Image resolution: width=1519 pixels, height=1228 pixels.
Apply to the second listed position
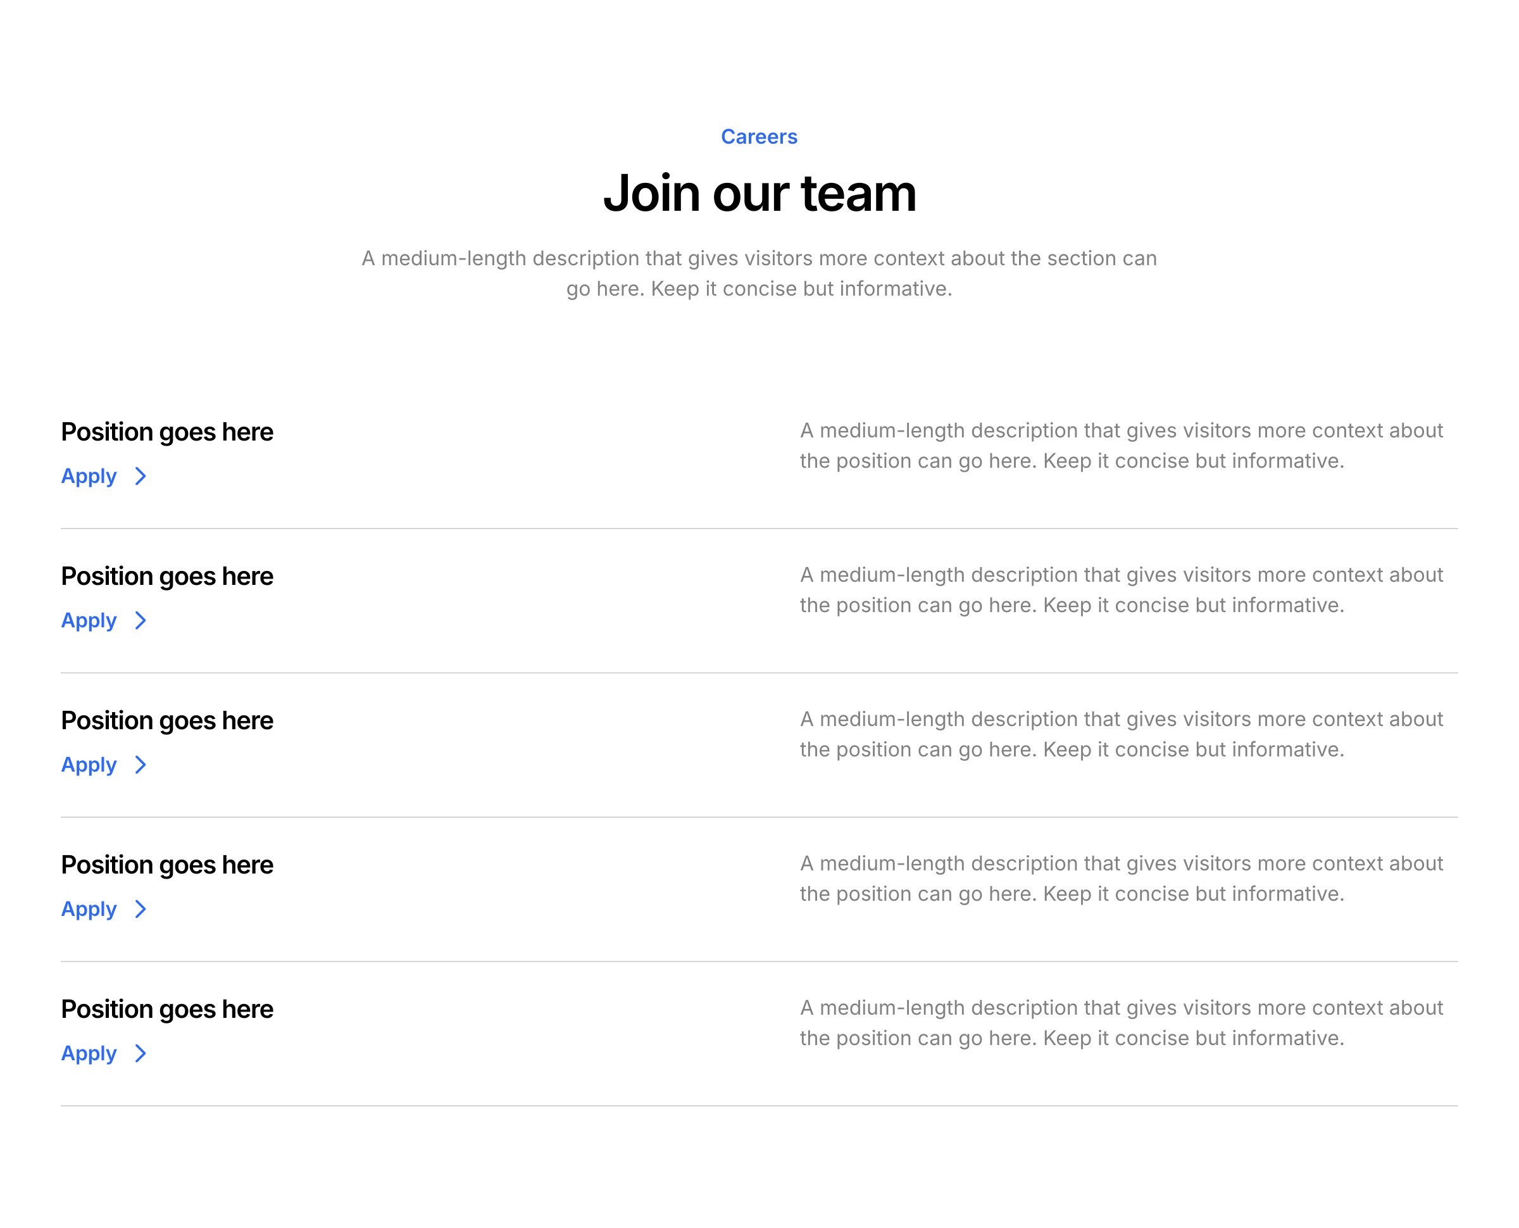104,621
